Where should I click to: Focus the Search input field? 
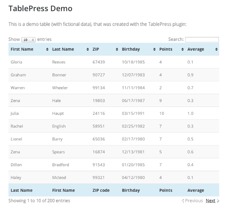point(202,39)
